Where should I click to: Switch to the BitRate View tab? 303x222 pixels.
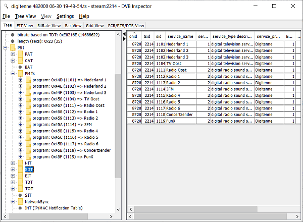(x=49, y=26)
